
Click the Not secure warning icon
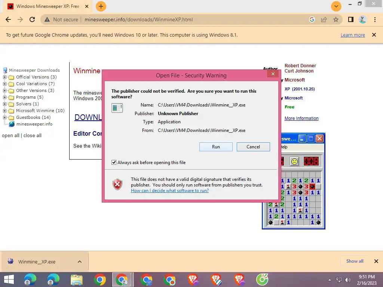coord(47,19)
